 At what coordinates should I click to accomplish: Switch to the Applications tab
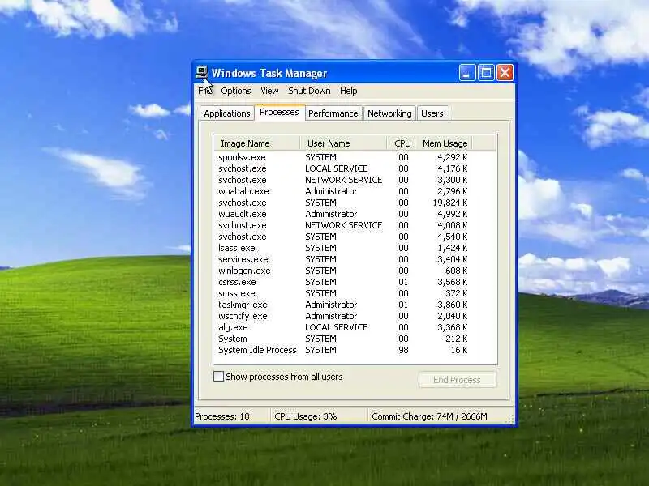pos(227,113)
